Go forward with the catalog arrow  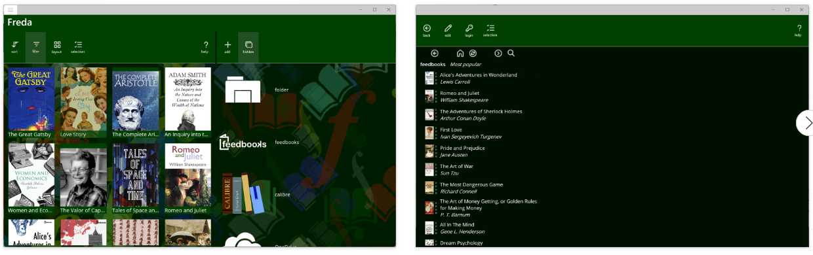pyautogui.click(x=498, y=53)
